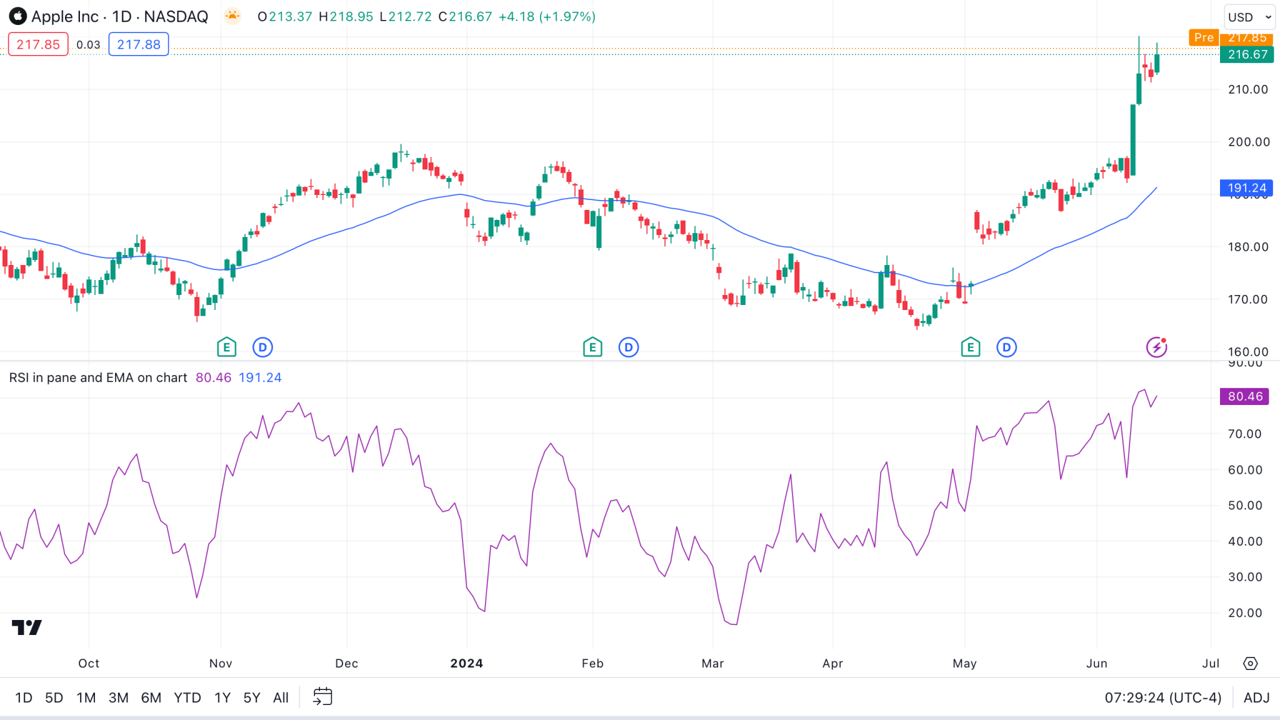Open the go-to-date calendar icon
Image resolution: width=1280 pixels, height=720 pixels.
pyautogui.click(x=322, y=697)
